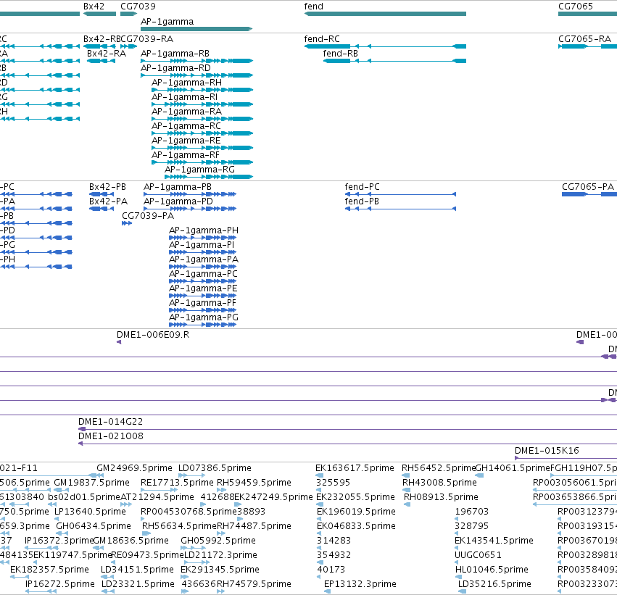Select transcript AP-1gamma-RF
The width and height of the screenshot is (617, 595).
tap(186, 155)
